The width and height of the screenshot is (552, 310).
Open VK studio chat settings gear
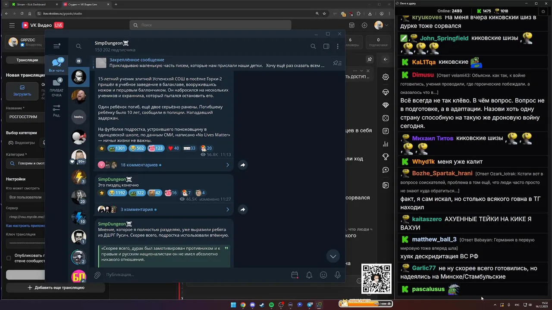pos(386,77)
